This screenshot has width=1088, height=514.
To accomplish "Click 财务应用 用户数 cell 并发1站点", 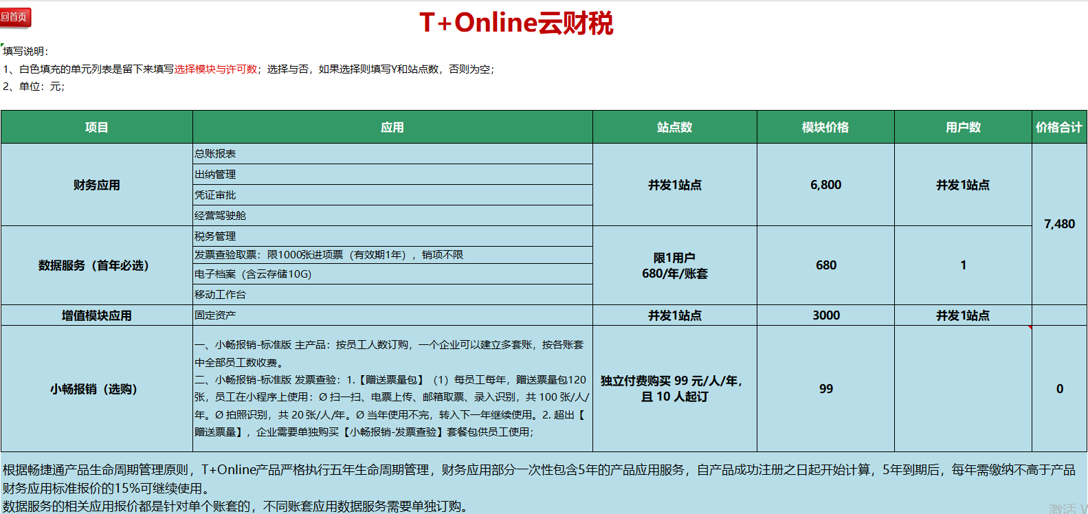I will point(963,185).
